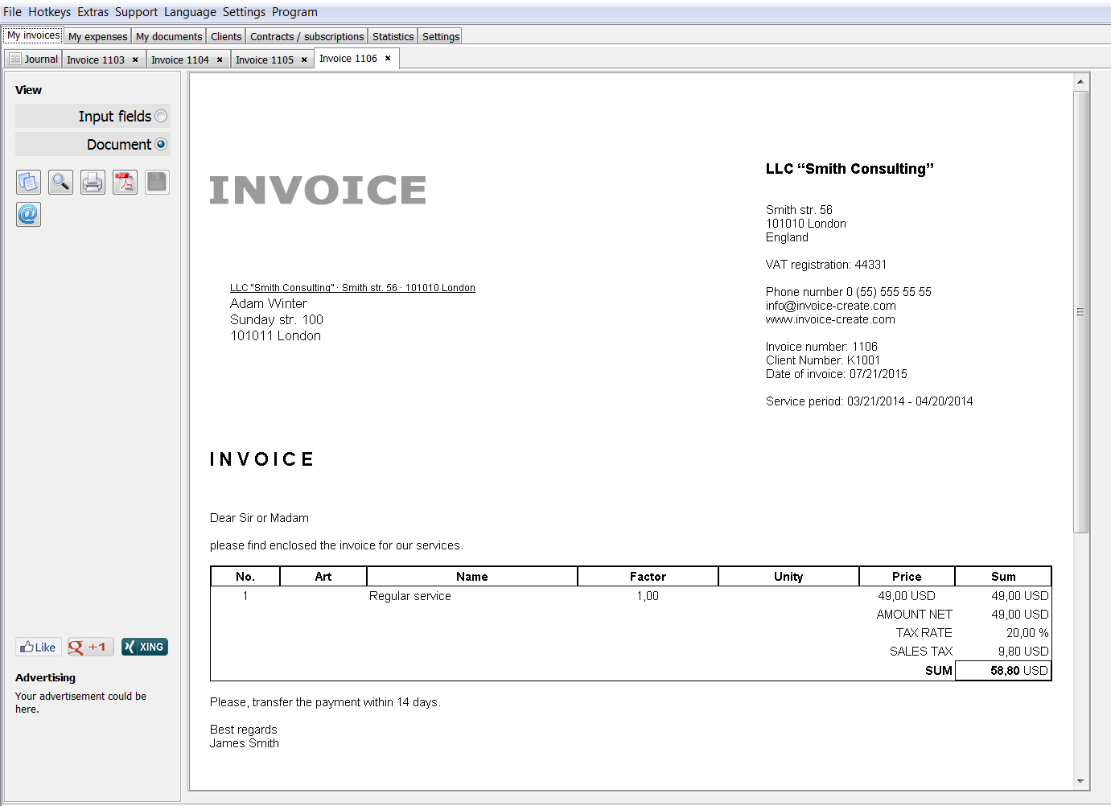Go to the Statistics tab
1111x806 pixels.
(393, 36)
